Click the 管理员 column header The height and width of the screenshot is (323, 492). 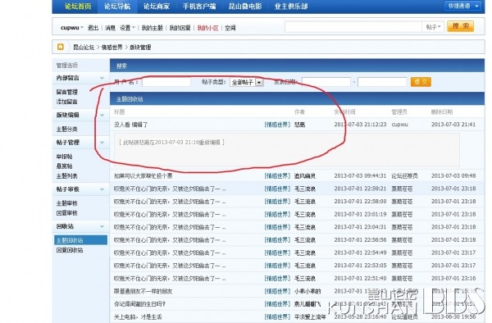pyautogui.click(x=399, y=112)
